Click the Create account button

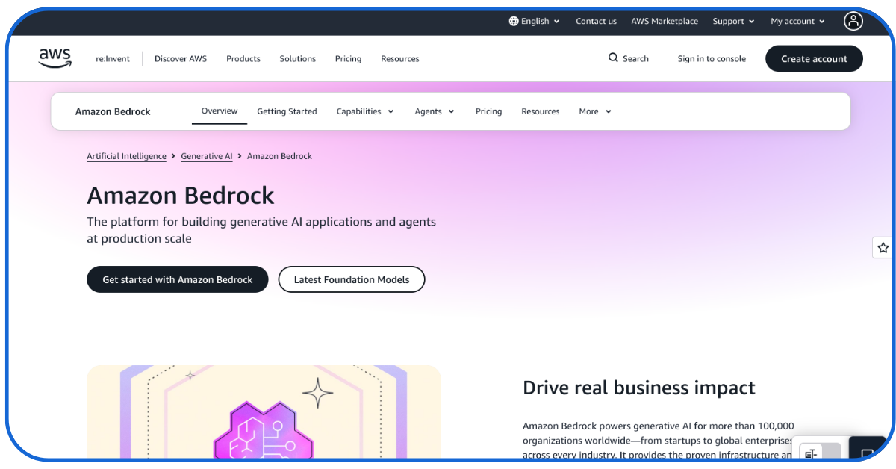pyautogui.click(x=814, y=58)
